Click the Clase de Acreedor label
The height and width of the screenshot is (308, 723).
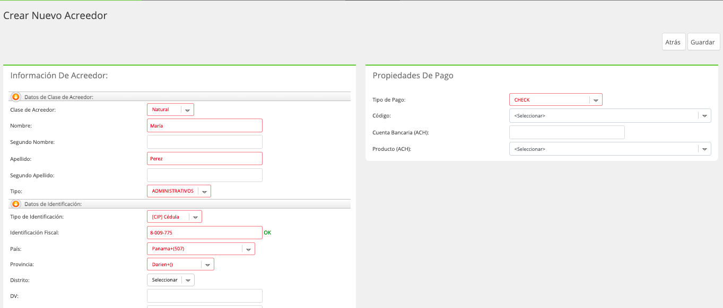tap(33, 110)
